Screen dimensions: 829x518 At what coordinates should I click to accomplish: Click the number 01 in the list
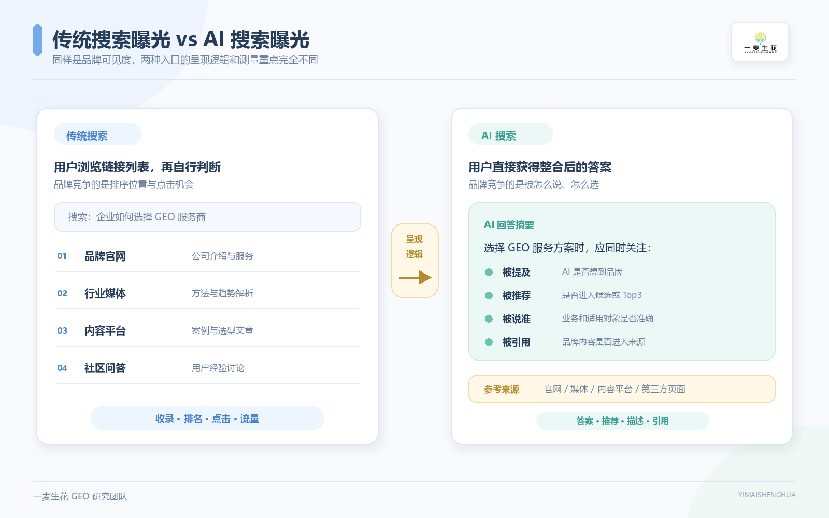(x=62, y=256)
